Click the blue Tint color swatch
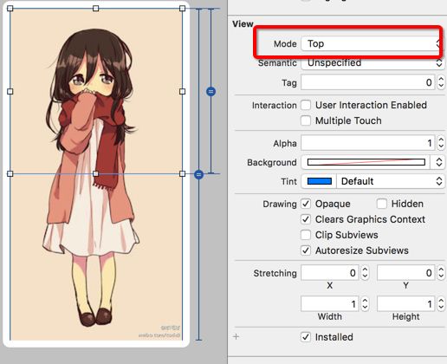The image size is (447, 364). (x=320, y=181)
